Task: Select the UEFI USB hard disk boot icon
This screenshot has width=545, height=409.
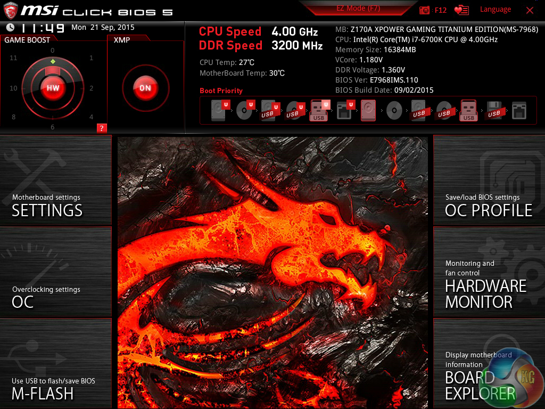Action: tap(270, 111)
